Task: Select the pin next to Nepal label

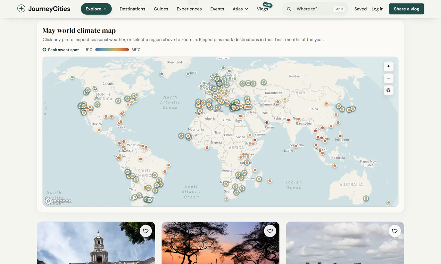Action: (299, 119)
